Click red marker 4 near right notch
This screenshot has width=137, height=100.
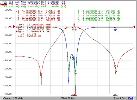[115, 66]
